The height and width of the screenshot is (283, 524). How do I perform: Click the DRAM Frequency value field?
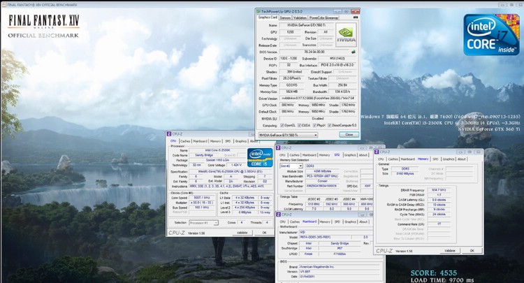(439, 190)
